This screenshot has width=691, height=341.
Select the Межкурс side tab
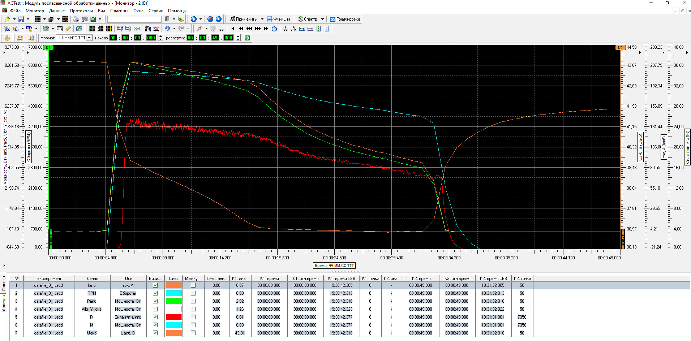(4, 303)
